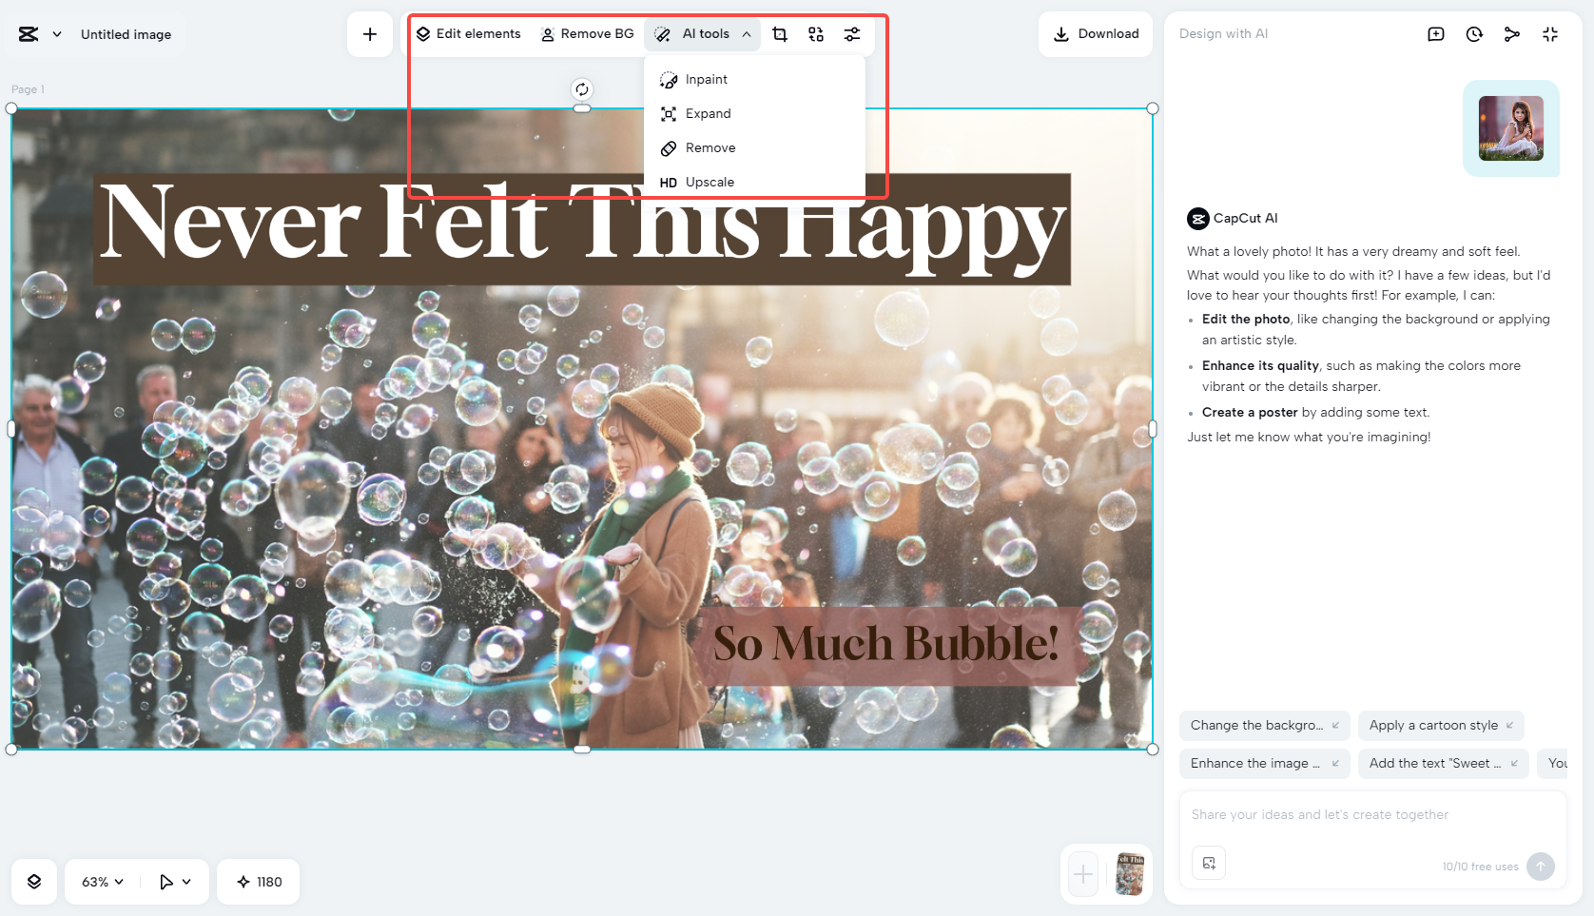Click the attach image icon in the chat box
The image size is (1594, 916).
tap(1209, 863)
